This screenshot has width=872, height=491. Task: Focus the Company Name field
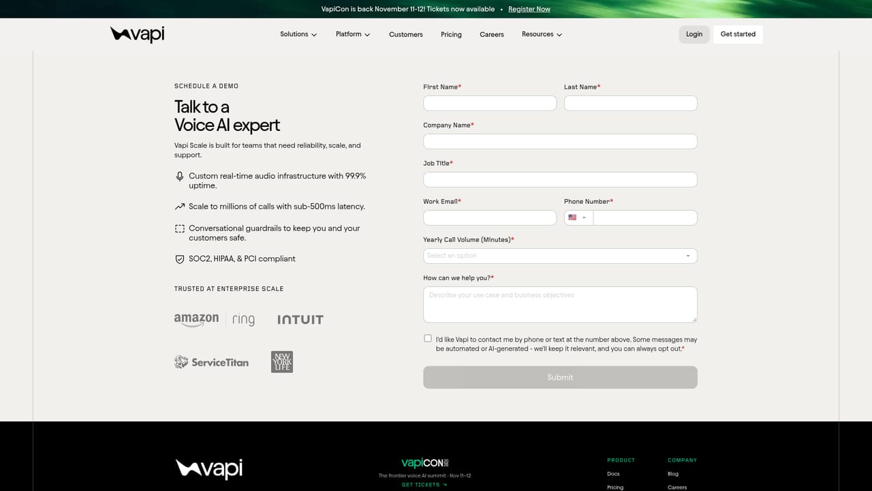coord(560,141)
